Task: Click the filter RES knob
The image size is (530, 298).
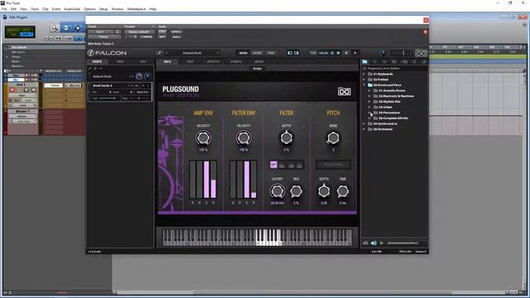Action: click(x=296, y=191)
